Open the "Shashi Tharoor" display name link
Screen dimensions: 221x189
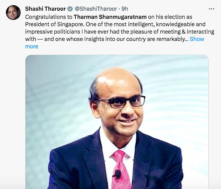coord(45,9)
